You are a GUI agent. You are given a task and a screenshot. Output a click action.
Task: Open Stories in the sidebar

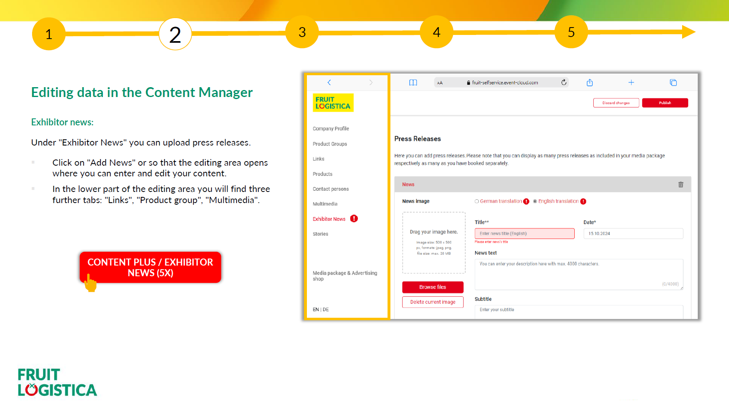(320, 234)
